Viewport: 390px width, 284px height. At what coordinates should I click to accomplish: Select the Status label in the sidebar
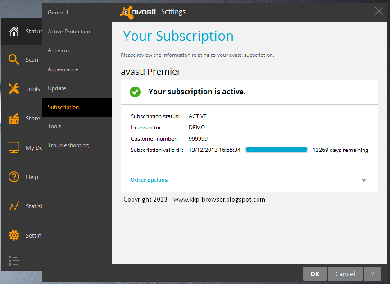coord(34,32)
